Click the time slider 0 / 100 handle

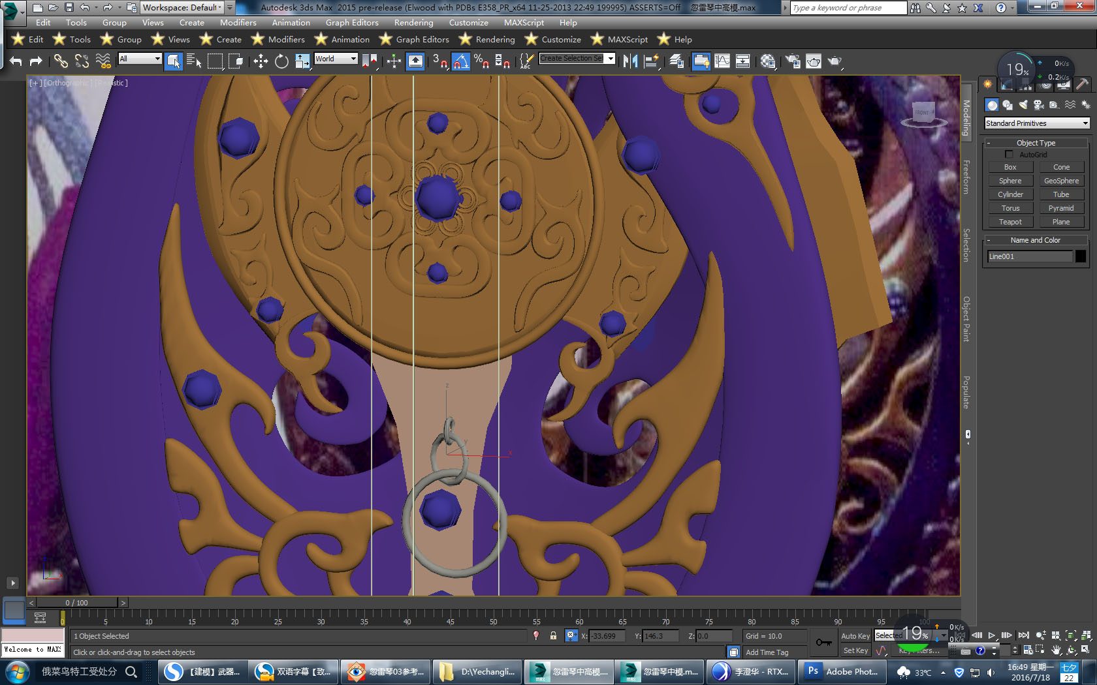tap(76, 603)
